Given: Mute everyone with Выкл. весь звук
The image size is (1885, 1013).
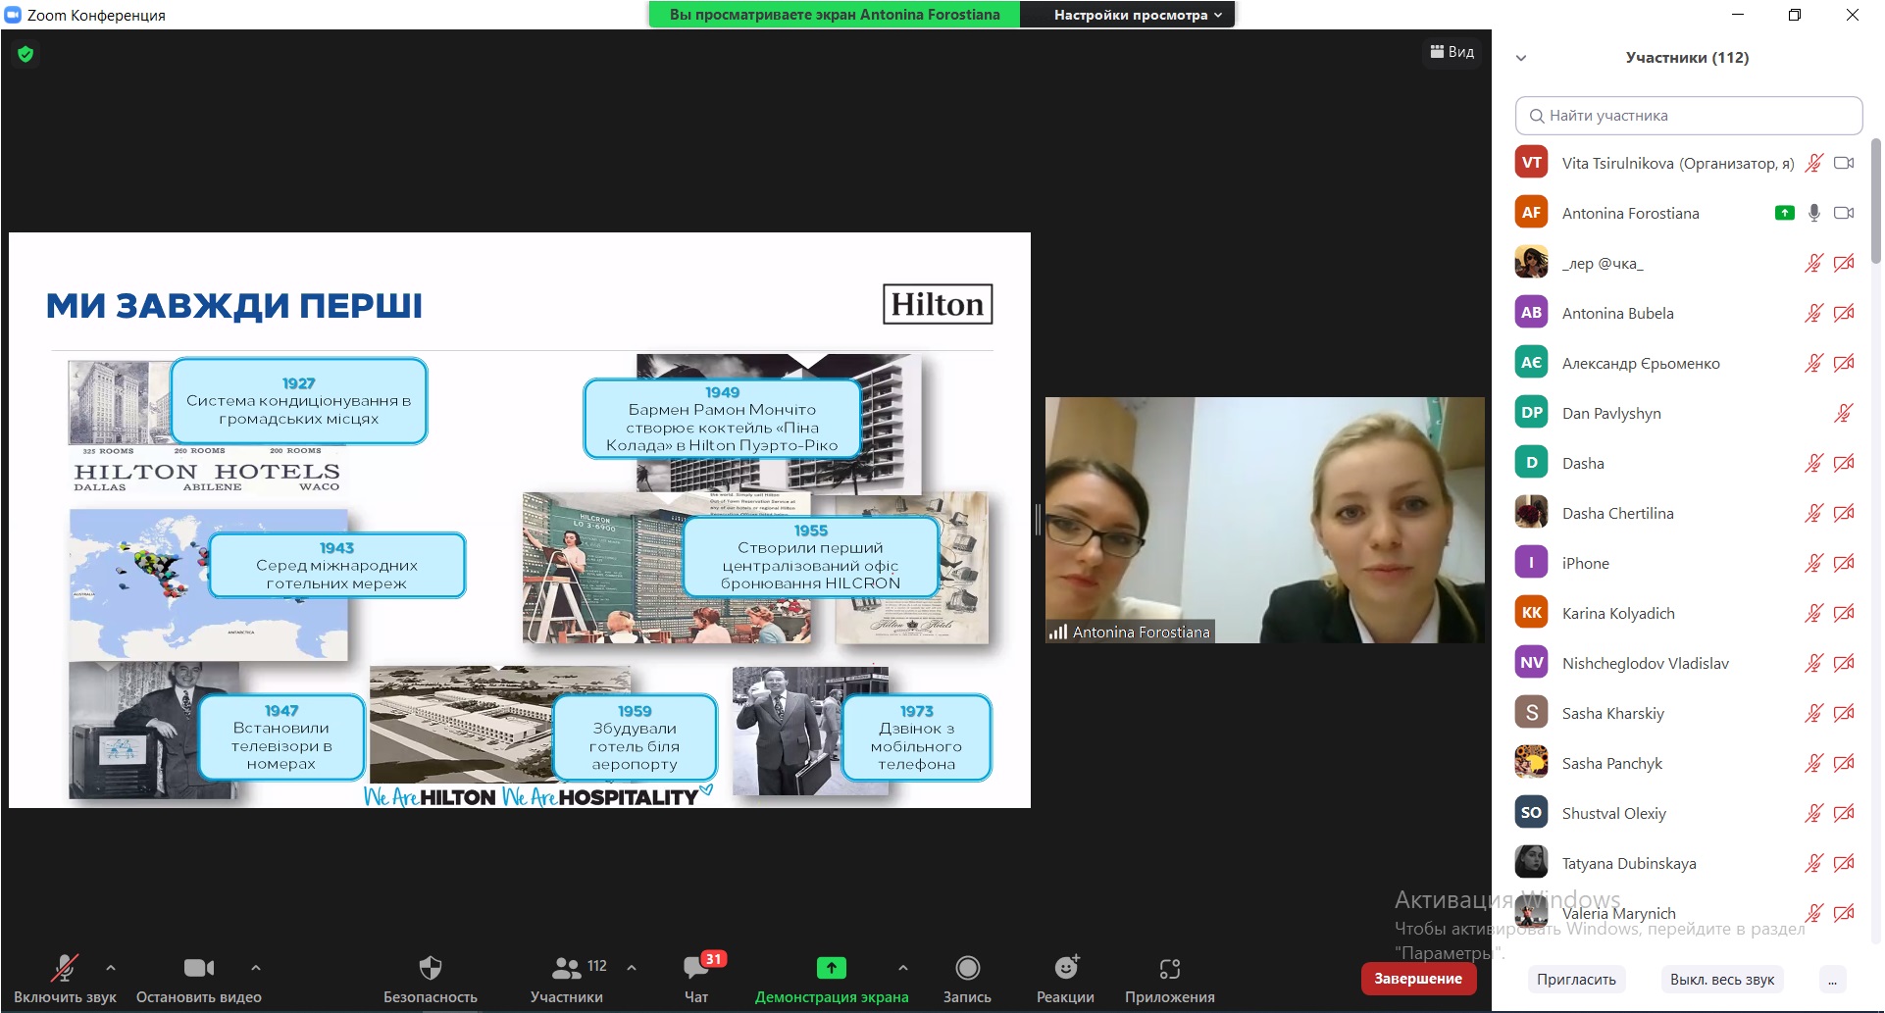Looking at the screenshot, I should [x=1722, y=979].
